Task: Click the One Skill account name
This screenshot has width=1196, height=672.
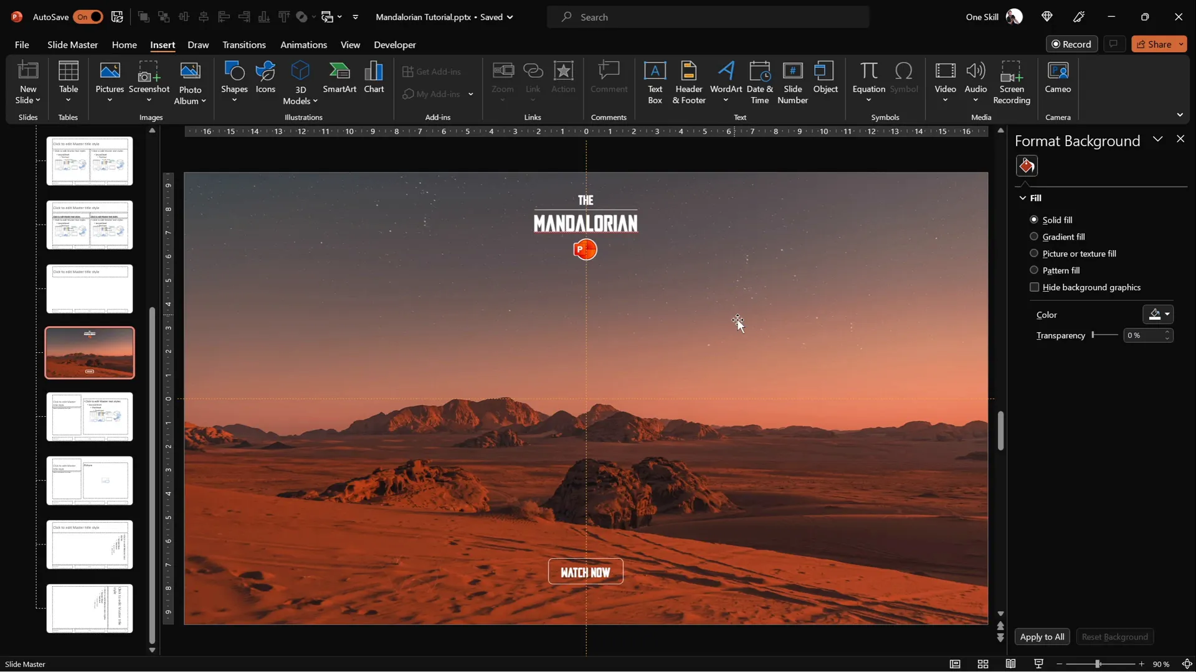Action: coord(982,17)
